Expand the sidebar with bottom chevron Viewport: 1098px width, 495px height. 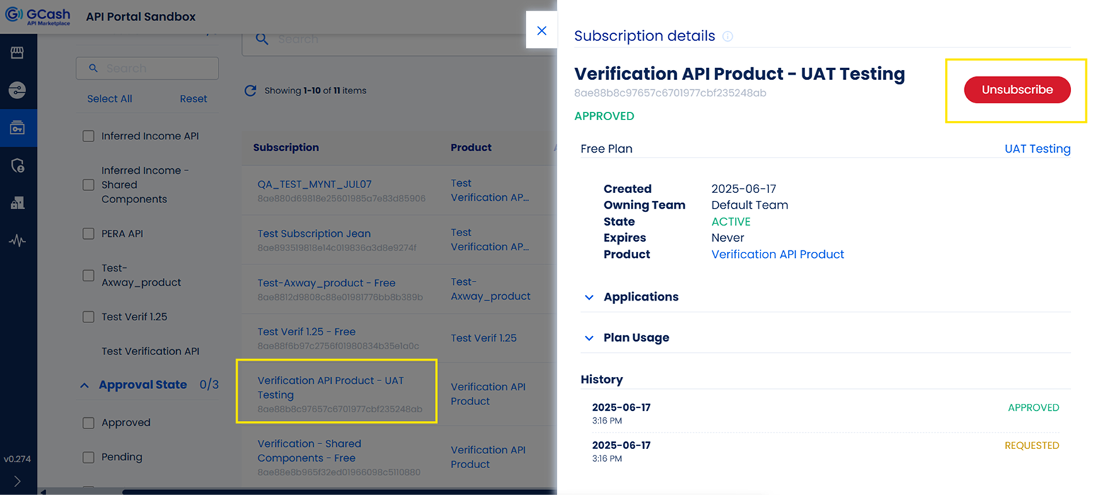[x=18, y=481]
